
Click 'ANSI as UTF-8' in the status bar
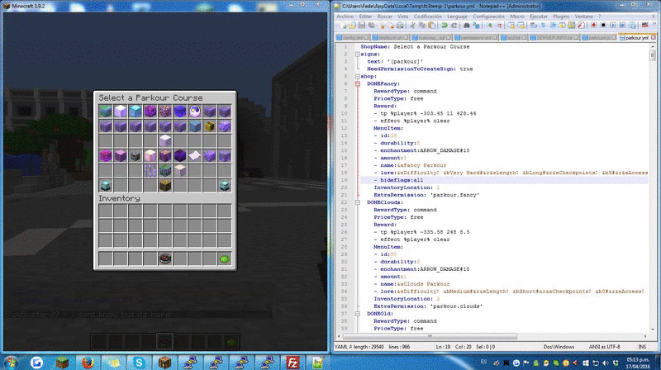[604, 347]
